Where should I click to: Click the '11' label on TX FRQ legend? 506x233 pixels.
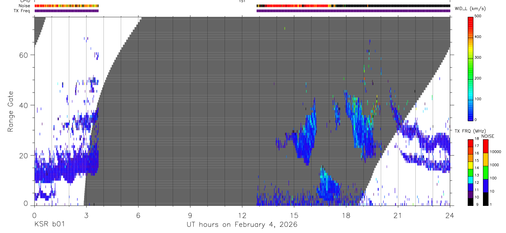(x=477, y=190)
